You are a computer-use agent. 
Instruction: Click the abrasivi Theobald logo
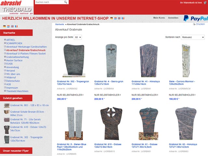click(17, 7)
